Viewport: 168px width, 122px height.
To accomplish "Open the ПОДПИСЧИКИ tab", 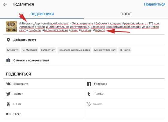I will [x=42, y=14].
